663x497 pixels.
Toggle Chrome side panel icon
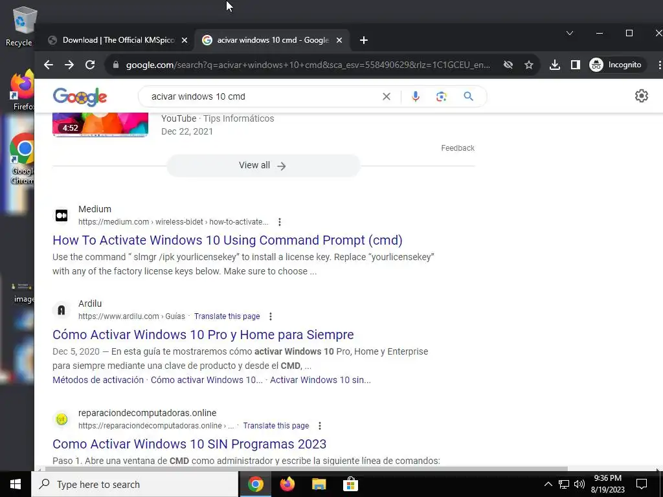click(576, 65)
